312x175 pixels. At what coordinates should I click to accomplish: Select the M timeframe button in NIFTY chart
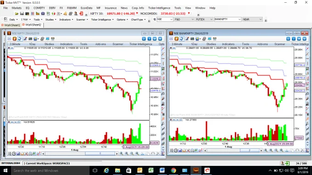coord(160,39)
